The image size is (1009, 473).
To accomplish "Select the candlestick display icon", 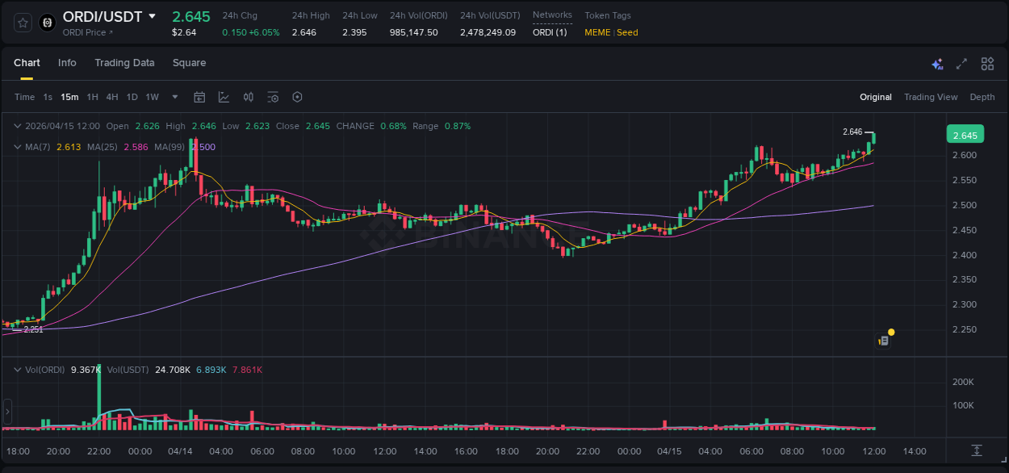I will (248, 96).
